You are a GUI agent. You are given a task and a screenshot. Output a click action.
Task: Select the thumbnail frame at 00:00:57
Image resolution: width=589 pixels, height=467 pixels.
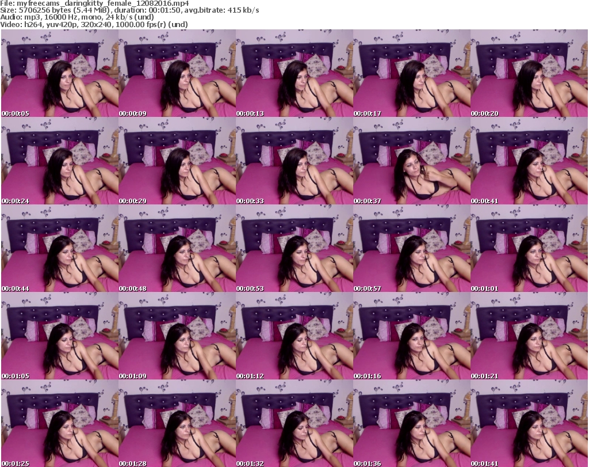pyautogui.click(x=412, y=249)
